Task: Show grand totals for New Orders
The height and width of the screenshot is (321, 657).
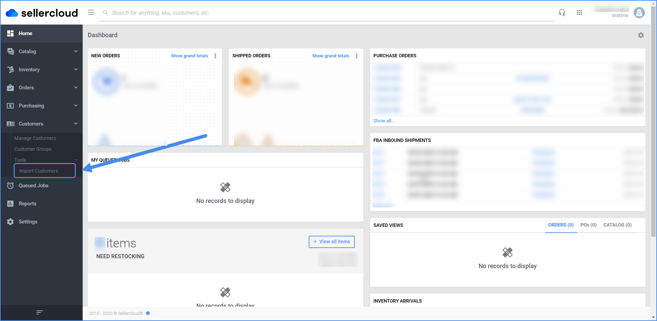Action: click(x=190, y=56)
